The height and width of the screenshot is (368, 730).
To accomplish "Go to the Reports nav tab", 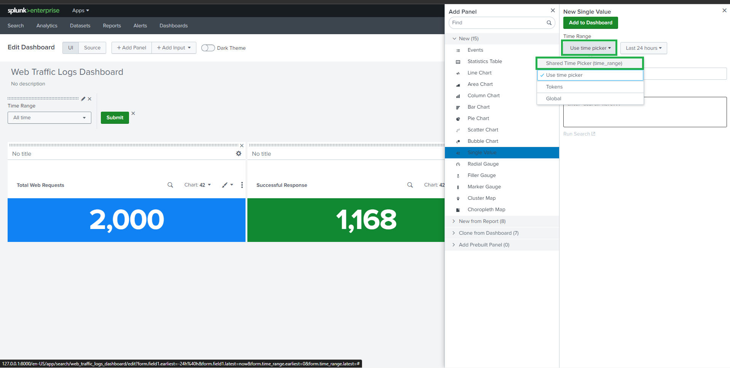I will tap(112, 25).
